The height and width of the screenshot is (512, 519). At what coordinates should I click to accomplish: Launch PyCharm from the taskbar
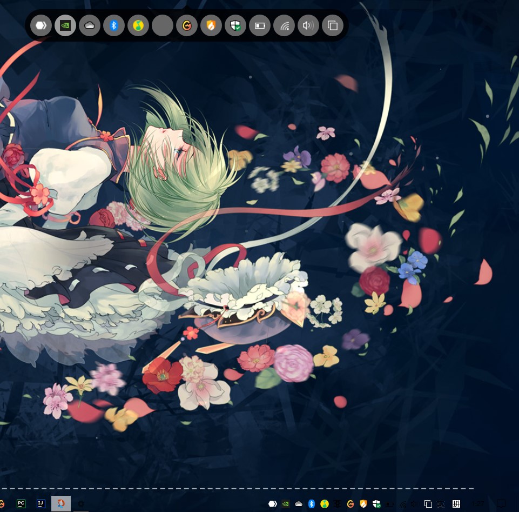(21, 504)
